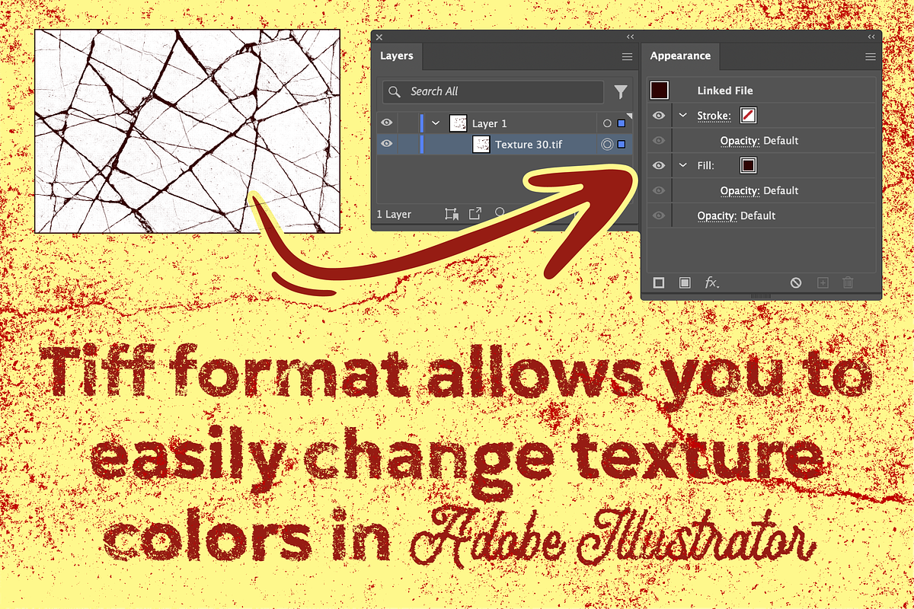Collapse Layers panel with double-arrow icon
The image size is (914, 609).
click(x=630, y=37)
